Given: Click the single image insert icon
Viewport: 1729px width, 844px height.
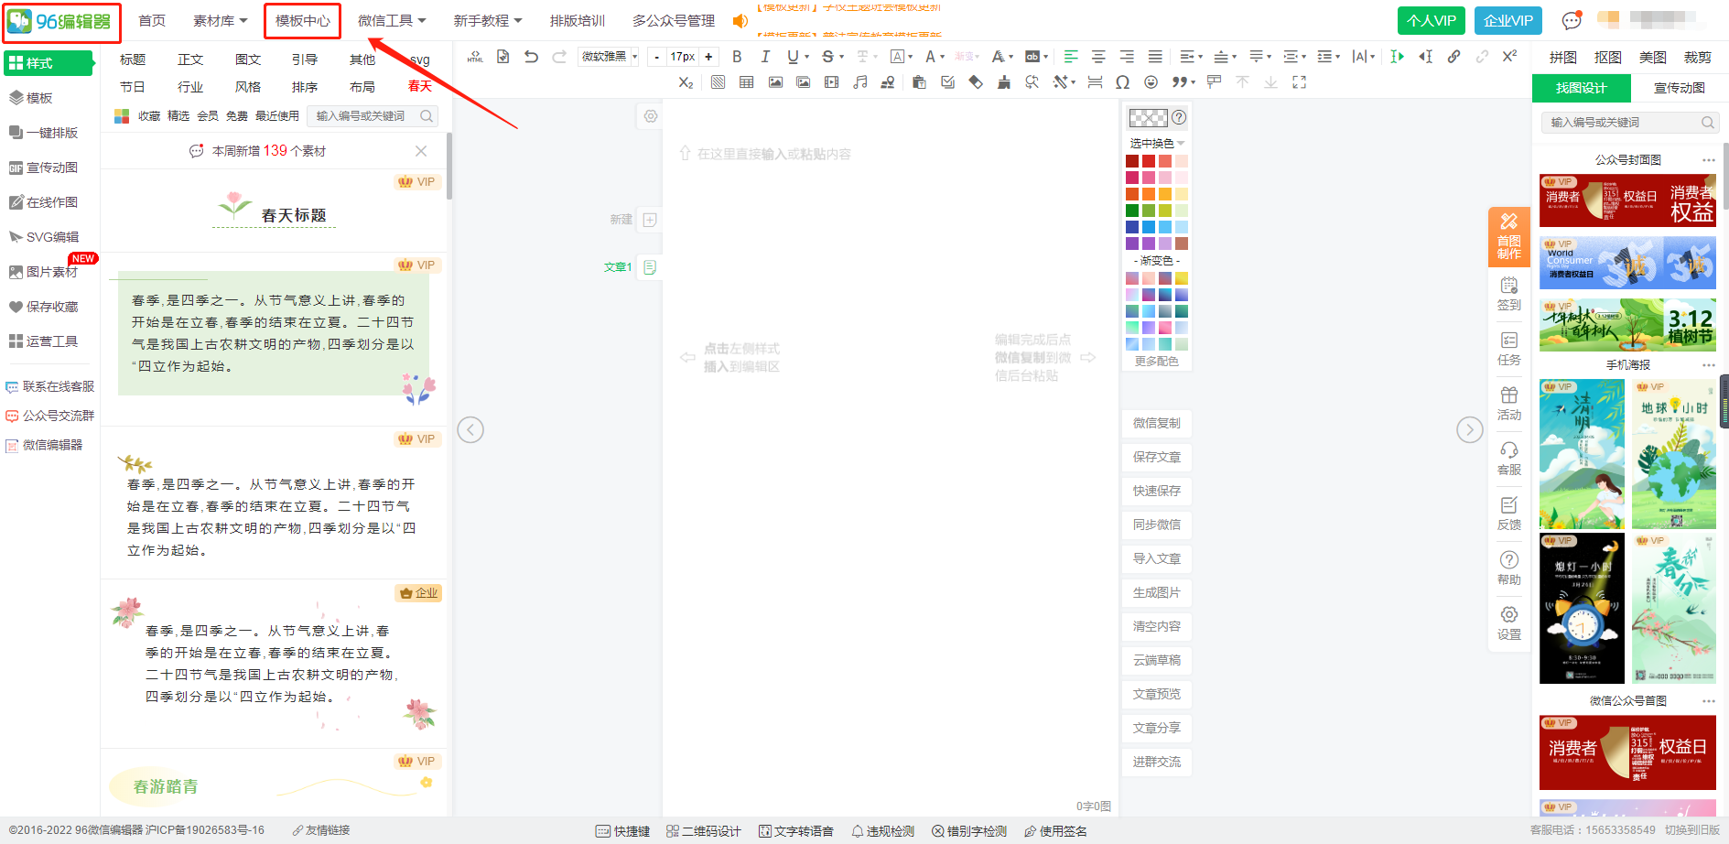Looking at the screenshot, I should click(x=775, y=82).
